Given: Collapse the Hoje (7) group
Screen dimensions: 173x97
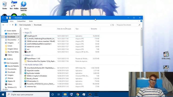Looking at the screenshot, I should [x=24, y=33].
